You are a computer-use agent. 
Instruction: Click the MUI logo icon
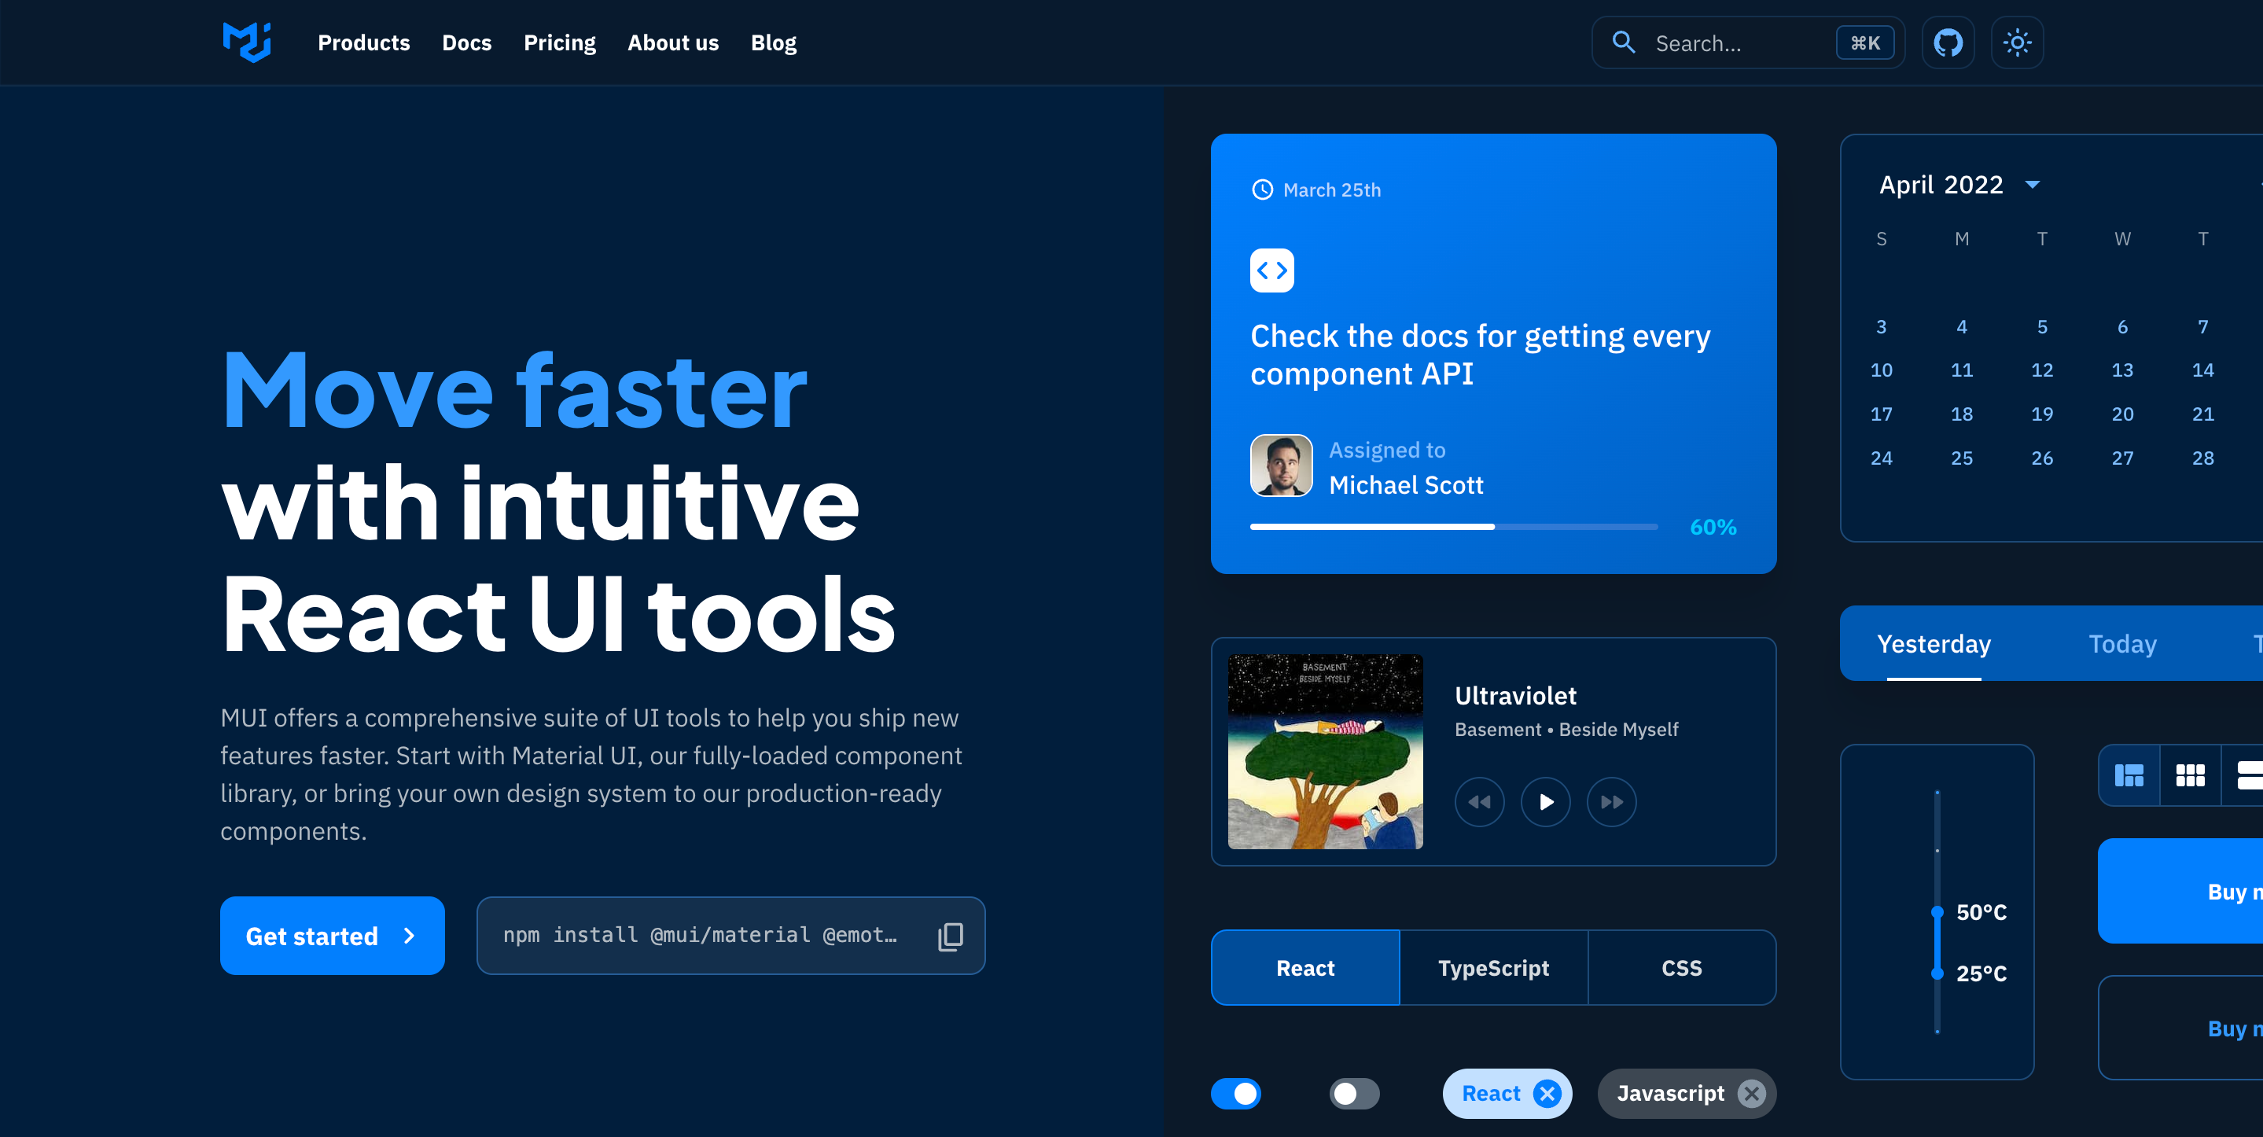246,42
